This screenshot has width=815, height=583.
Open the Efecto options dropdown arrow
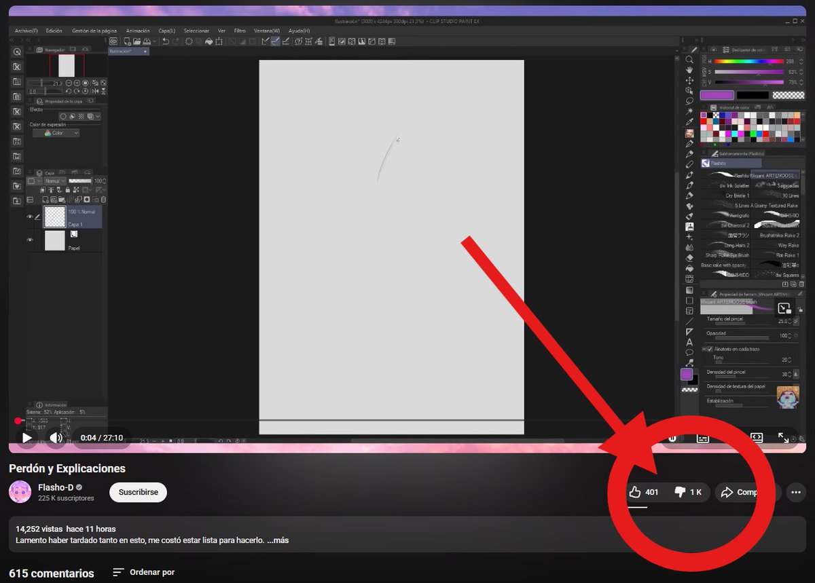[x=98, y=117]
